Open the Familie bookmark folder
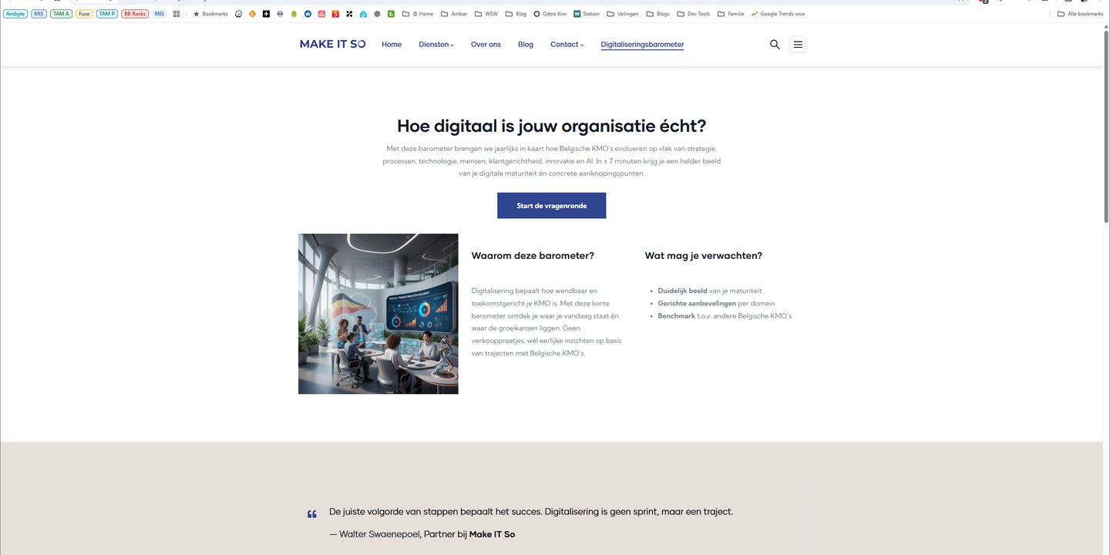The height and width of the screenshot is (555, 1110). (731, 14)
